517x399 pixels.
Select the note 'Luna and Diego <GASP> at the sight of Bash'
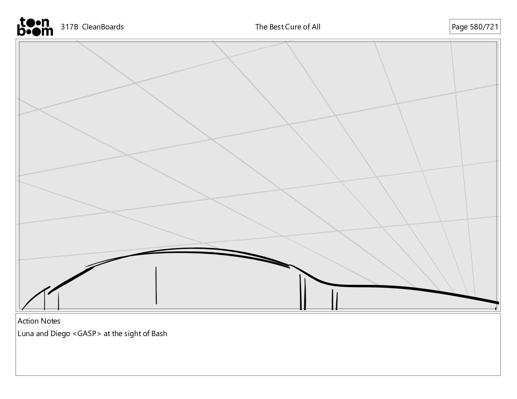point(92,334)
